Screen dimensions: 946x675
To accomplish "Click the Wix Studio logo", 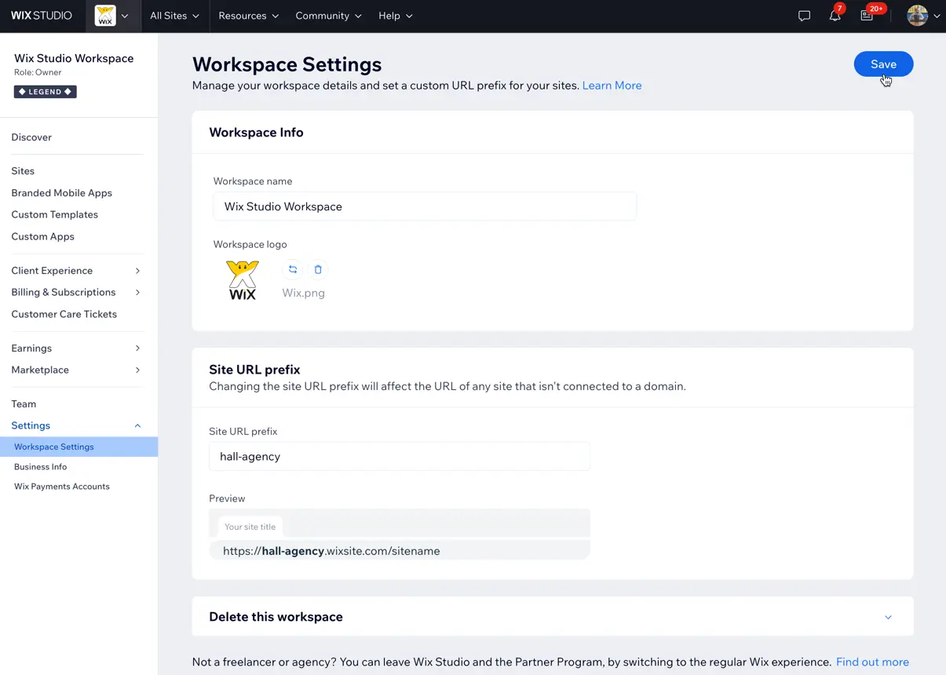I will pyautogui.click(x=42, y=16).
